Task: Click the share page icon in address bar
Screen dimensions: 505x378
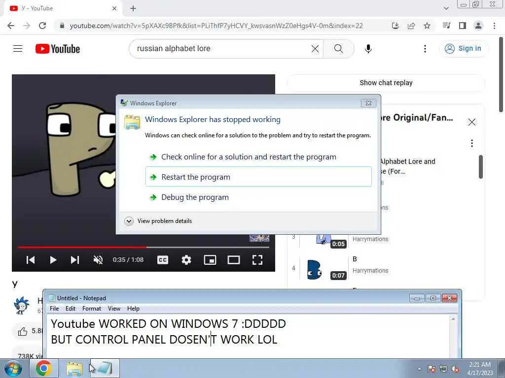Action: [411, 26]
